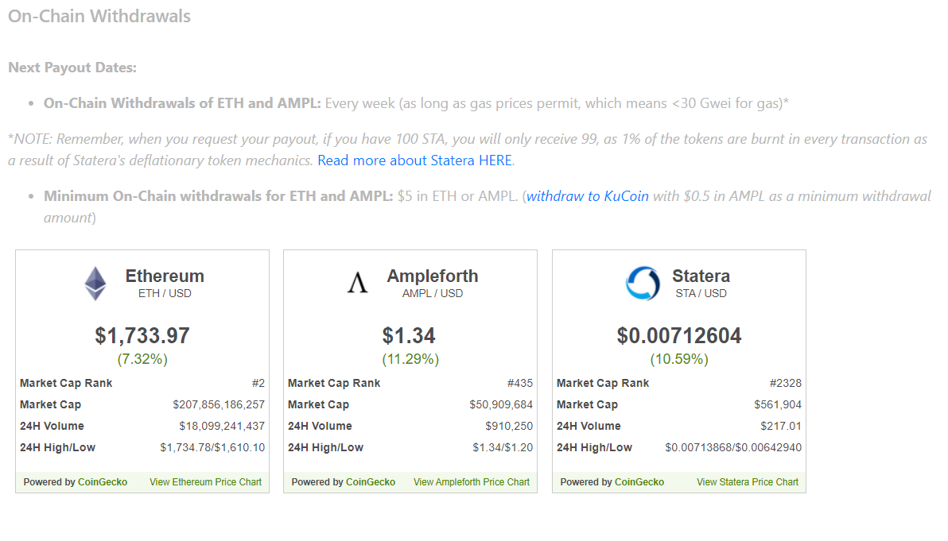Click the Ethereum price $1,733.97
Viewport: 948px width, 541px height.
pyautogui.click(x=142, y=336)
